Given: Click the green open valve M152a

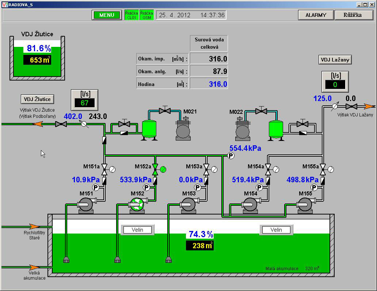Looking at the screenshot, I should coord(155,169).
